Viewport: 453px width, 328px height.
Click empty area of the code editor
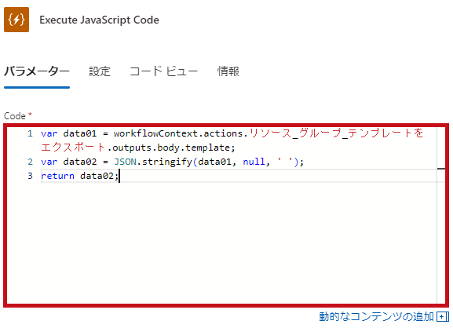click(x=222, y=242)
